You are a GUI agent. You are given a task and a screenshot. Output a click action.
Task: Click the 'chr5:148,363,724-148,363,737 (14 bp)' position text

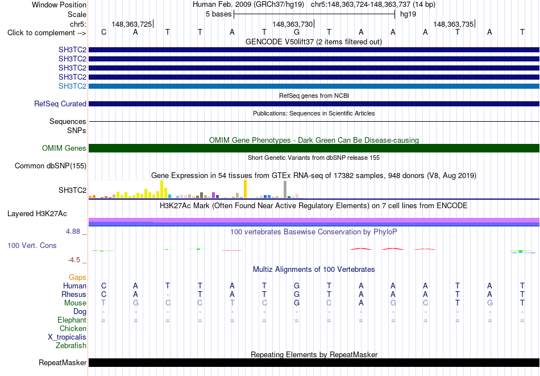coord(373,5)
